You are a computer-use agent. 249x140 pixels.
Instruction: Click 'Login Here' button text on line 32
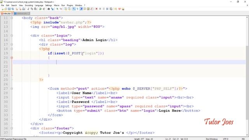(170, 110)
